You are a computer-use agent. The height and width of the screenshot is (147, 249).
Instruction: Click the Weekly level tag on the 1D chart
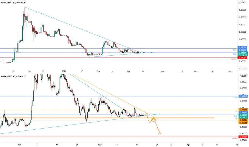pos(234,59)
